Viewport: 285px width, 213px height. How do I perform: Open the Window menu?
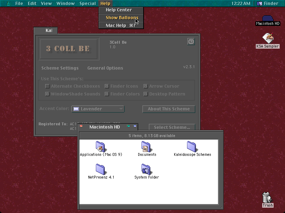(66, 4)
